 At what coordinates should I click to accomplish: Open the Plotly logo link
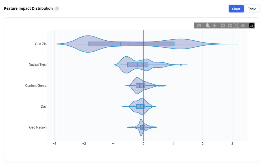click(251, 25)
